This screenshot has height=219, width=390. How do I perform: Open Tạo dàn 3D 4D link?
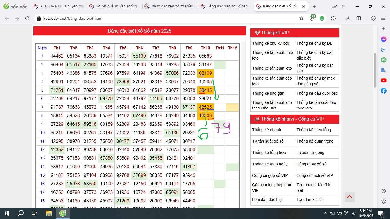[x=310, y=200]
